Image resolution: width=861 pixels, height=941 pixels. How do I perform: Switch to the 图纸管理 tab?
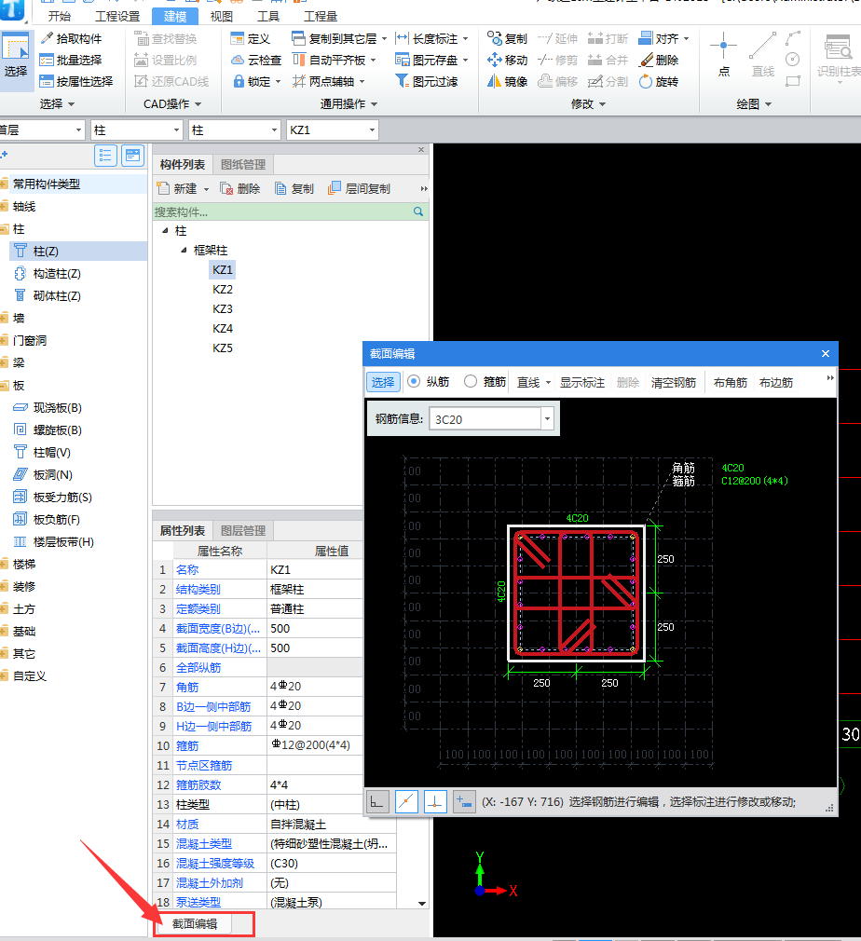(243, 164)
